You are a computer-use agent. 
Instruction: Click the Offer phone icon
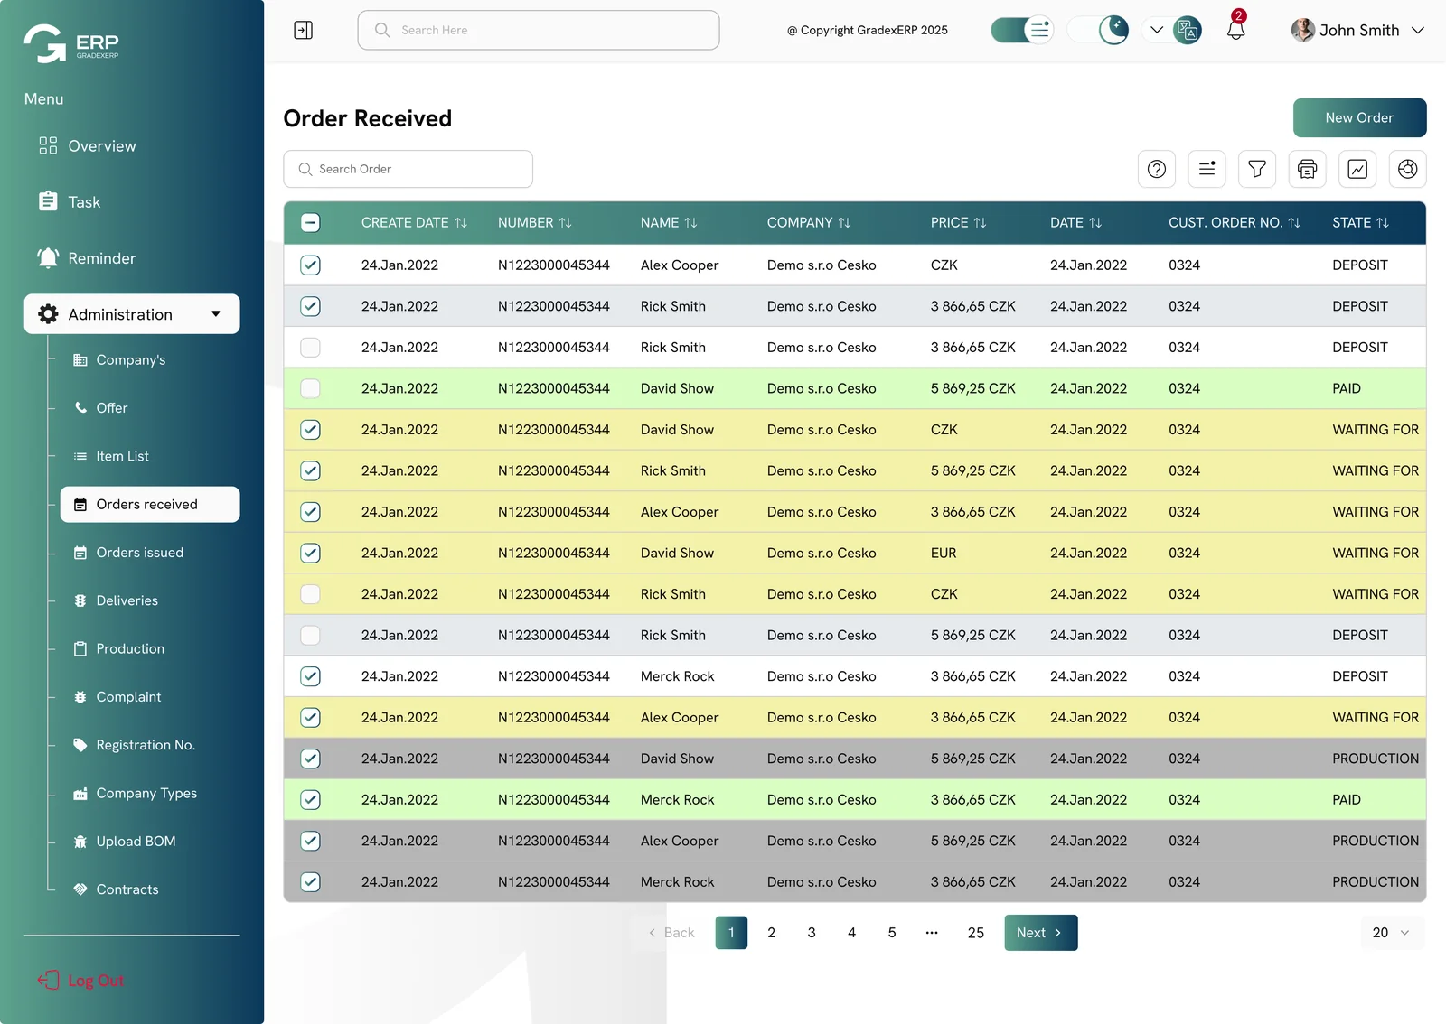80,407
